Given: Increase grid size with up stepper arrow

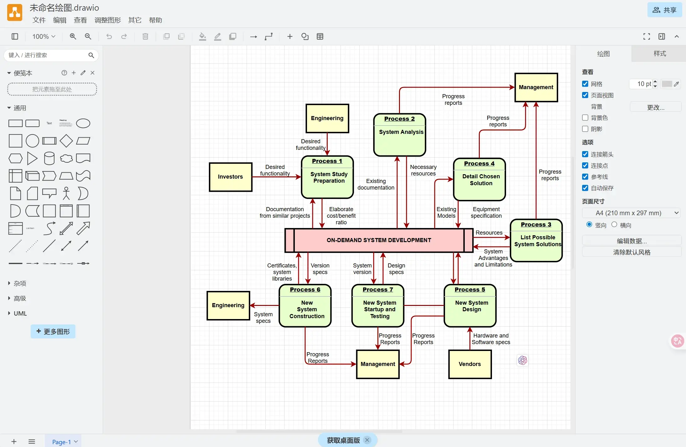Looking at the screenshot, I should [655, 82].
